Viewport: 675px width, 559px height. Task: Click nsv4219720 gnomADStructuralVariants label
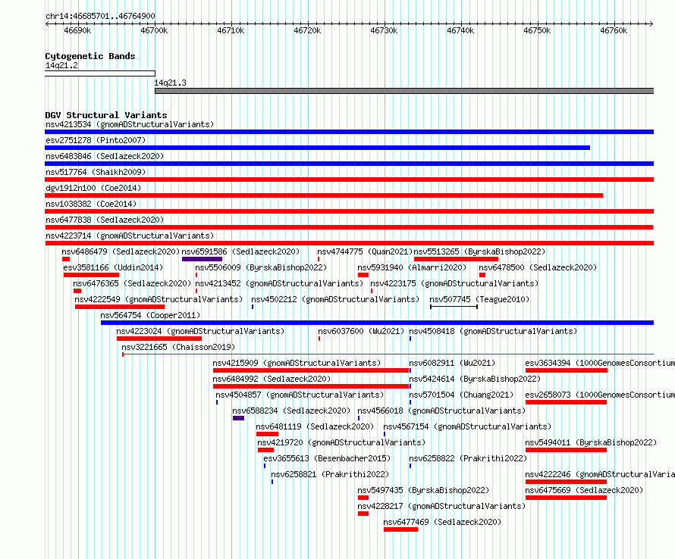tap(341, 442)
